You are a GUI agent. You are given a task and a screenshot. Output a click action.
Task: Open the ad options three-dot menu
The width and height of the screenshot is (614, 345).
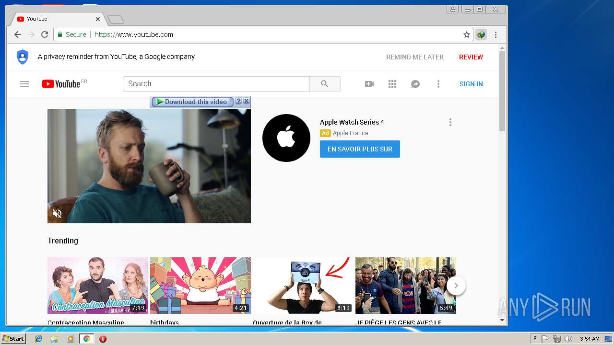pyautogui.click(x=450, y=122)
